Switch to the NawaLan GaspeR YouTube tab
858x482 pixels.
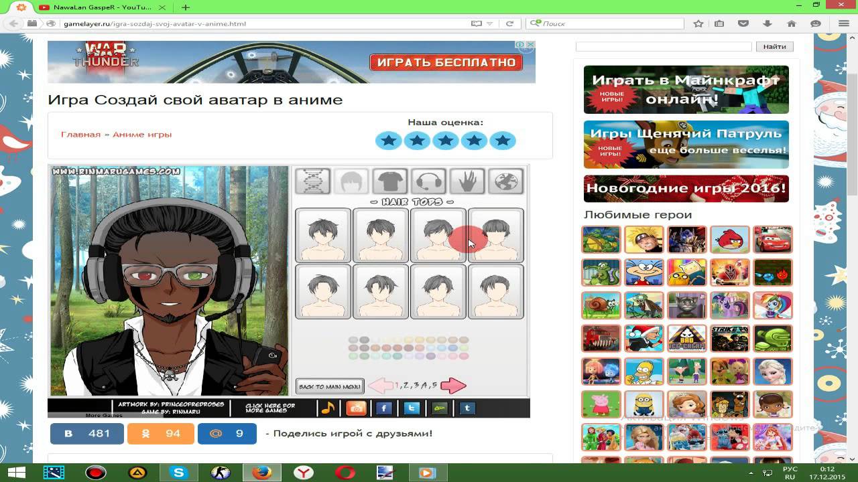(x=101, y=7)
